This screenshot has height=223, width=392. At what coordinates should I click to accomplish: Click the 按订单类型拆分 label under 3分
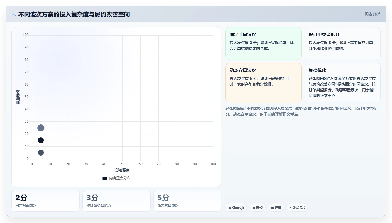(99, 206)
